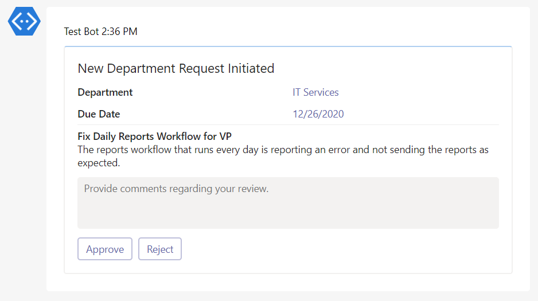Click the reports workflow error description text
538x301 pixels.
click(x=283, y=157)
